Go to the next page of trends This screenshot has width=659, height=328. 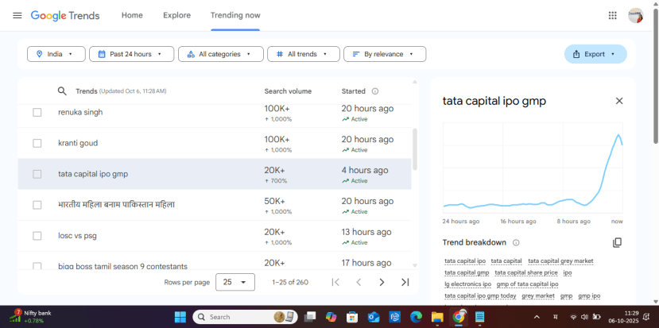pyautogui.click(x=382, y=282)
